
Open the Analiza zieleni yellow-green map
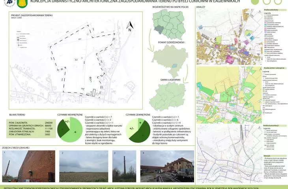pyautogui.click(x=229, y=95)
